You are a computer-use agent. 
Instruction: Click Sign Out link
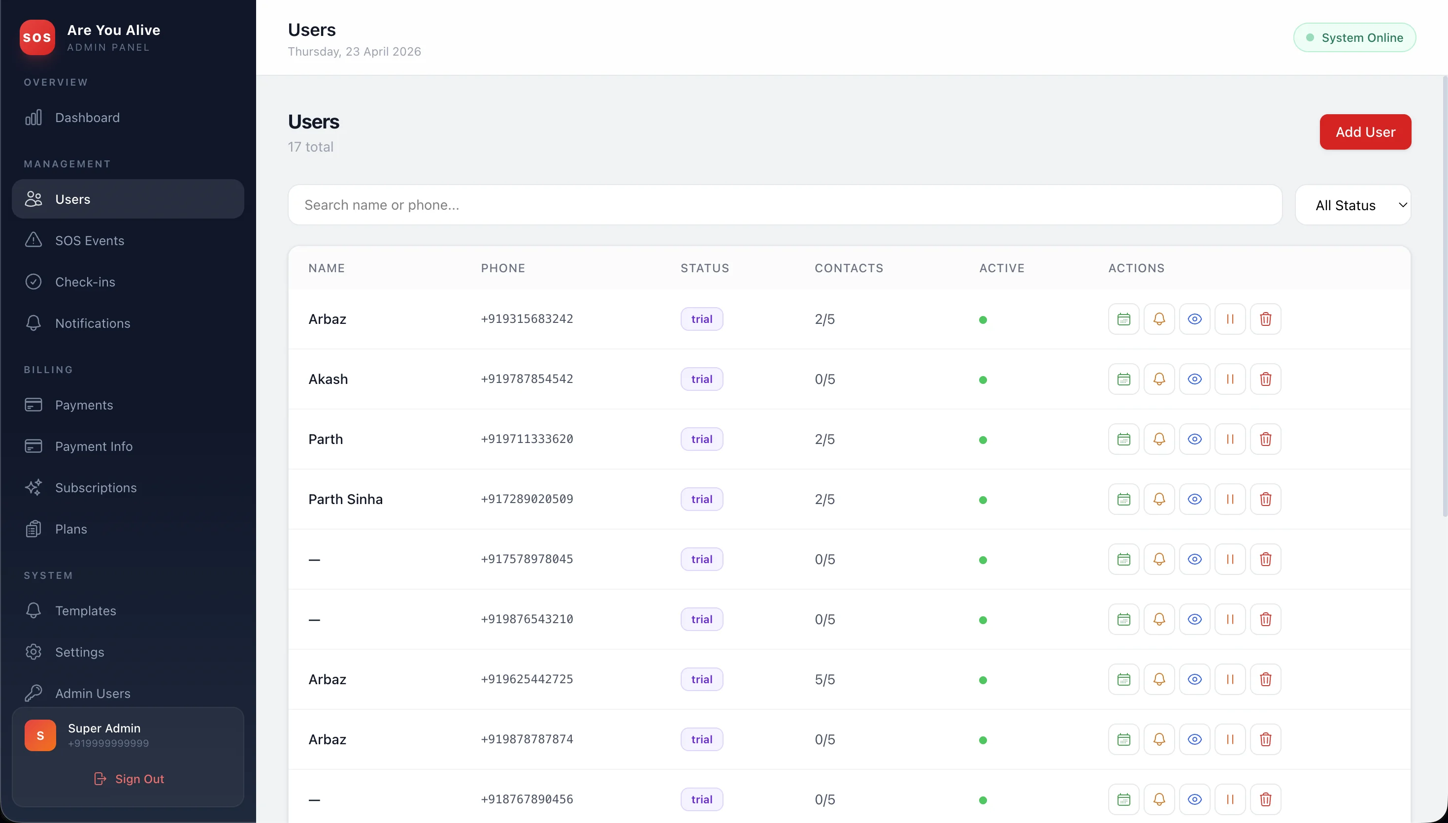(129, 779)
